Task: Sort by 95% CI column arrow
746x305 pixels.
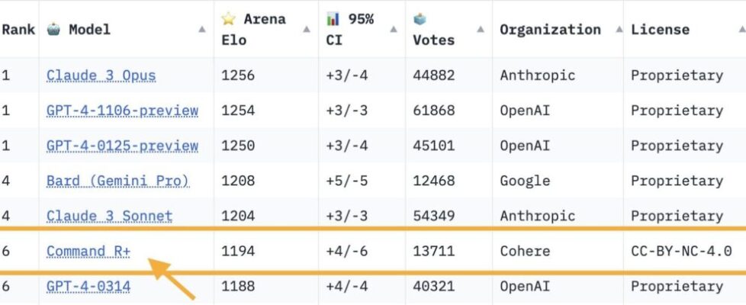Action: click(x=394, y=30)
